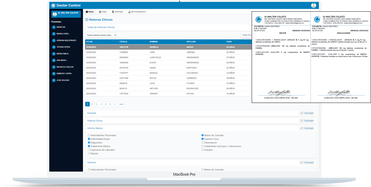Click numbered badge 9 for Jose Bolivar
This screenshot has height=187, width=371.
pos(54,80)
